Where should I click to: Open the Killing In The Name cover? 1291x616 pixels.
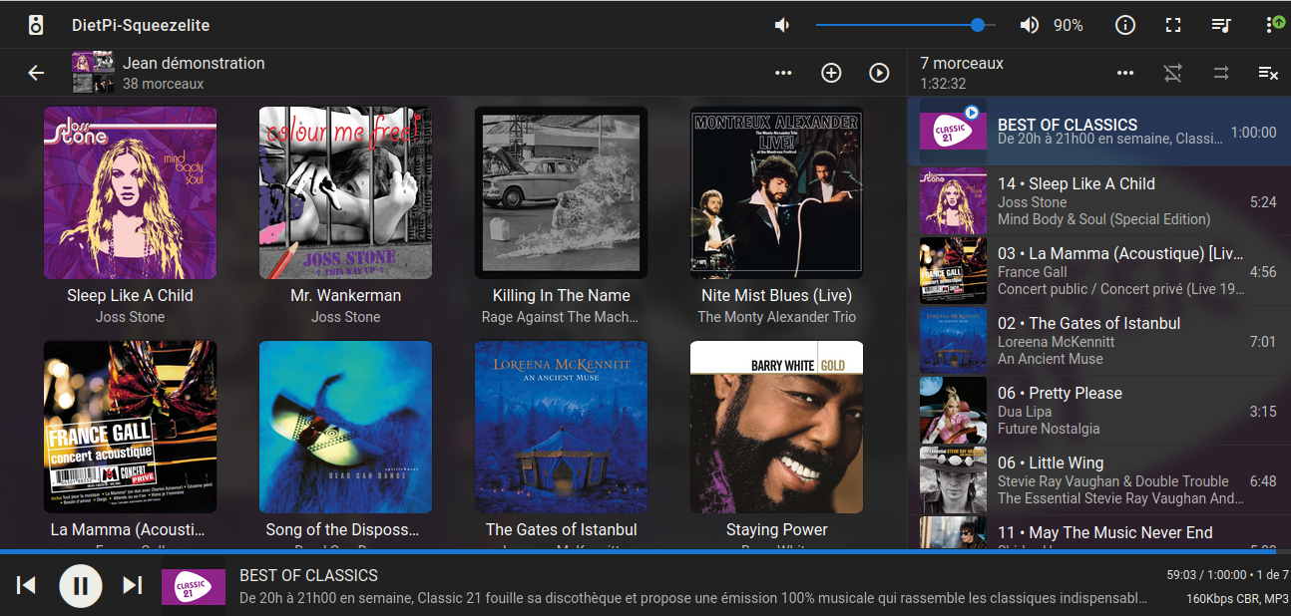[x=561, y=192]
